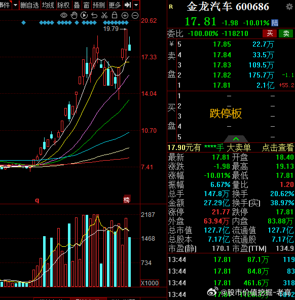Click 点击查看 link for large orders

coord(278,147)
